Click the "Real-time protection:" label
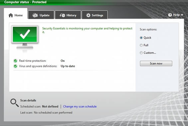The image size is (188, 126). 33,61
